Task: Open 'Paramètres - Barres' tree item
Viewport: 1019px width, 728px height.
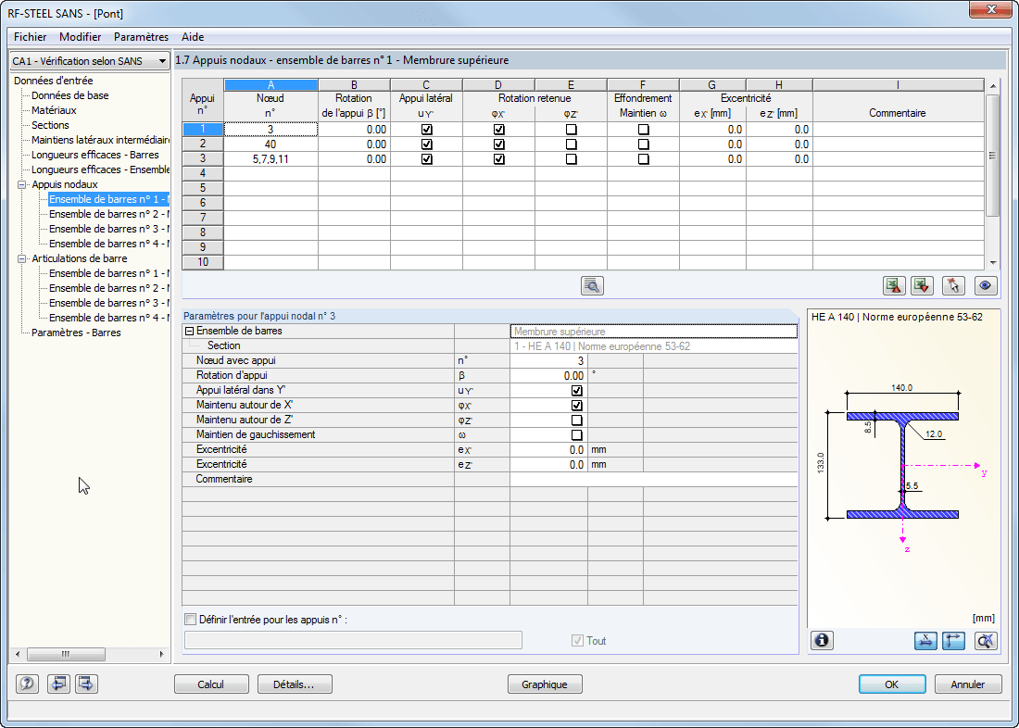Action: point(76,333)
